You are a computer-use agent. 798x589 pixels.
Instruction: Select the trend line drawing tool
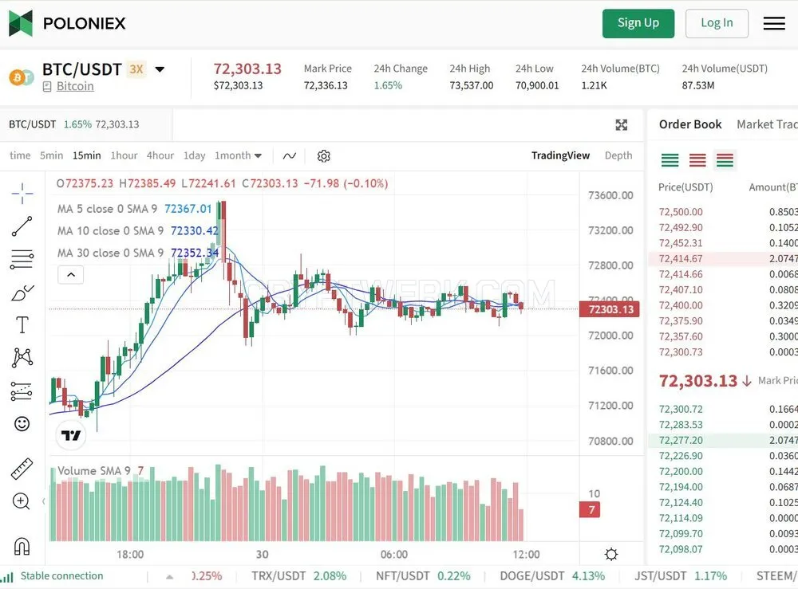pyautogui.click(x=22, y=226)
